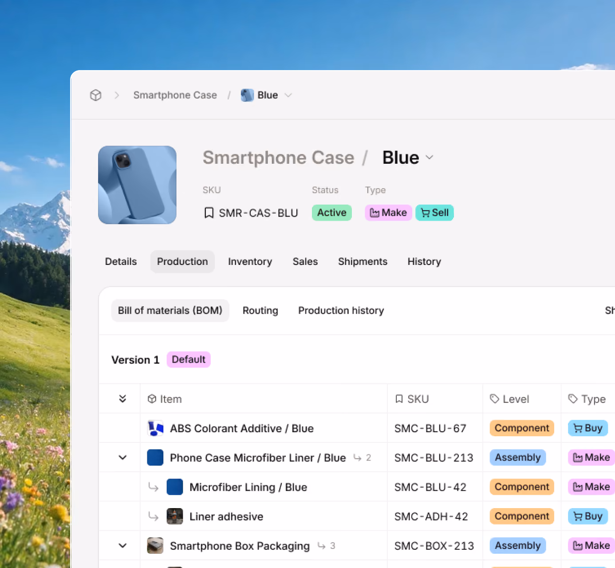Open the Sales tab
The width and height of the screenshot is (615, 568).
(305, 262)
